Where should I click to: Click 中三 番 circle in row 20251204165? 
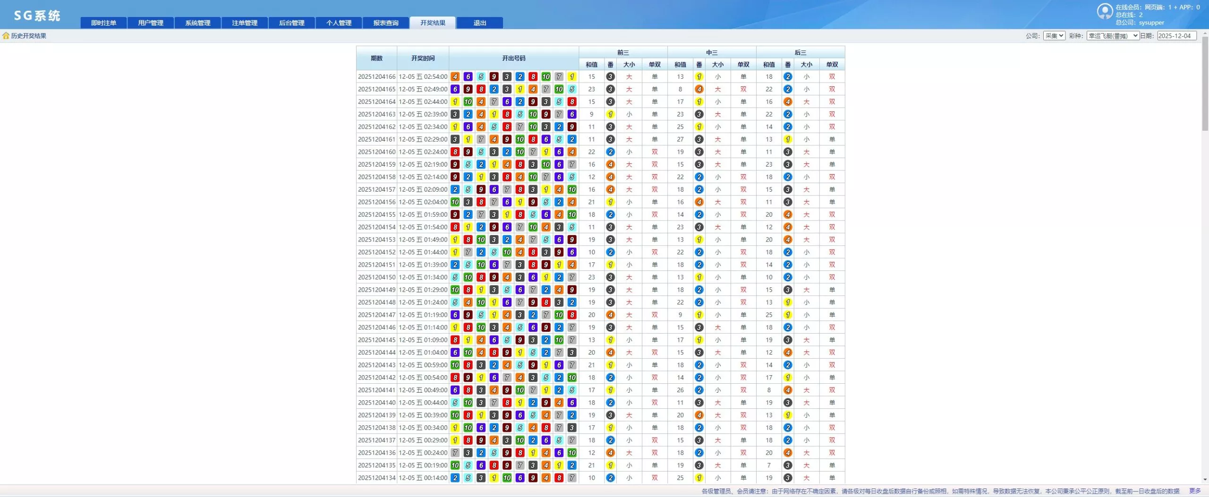[699, 89]
